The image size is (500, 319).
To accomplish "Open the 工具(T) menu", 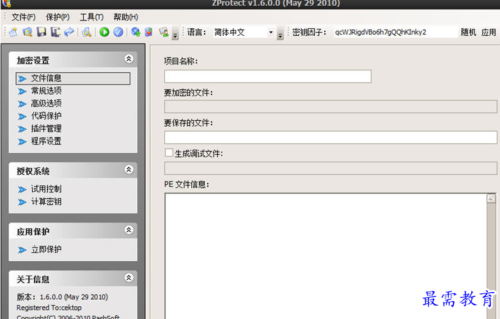I will click(91, 17).
